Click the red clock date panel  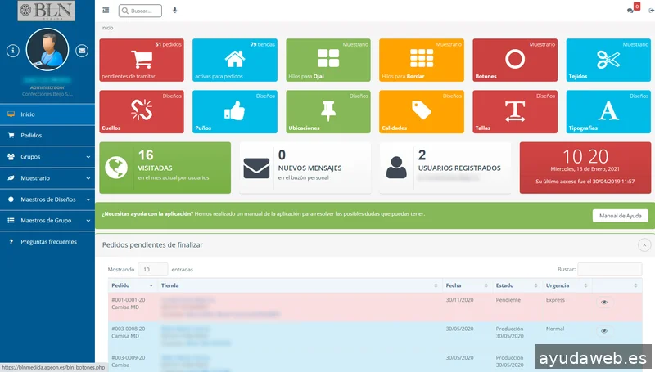click(x=585, y=168)
